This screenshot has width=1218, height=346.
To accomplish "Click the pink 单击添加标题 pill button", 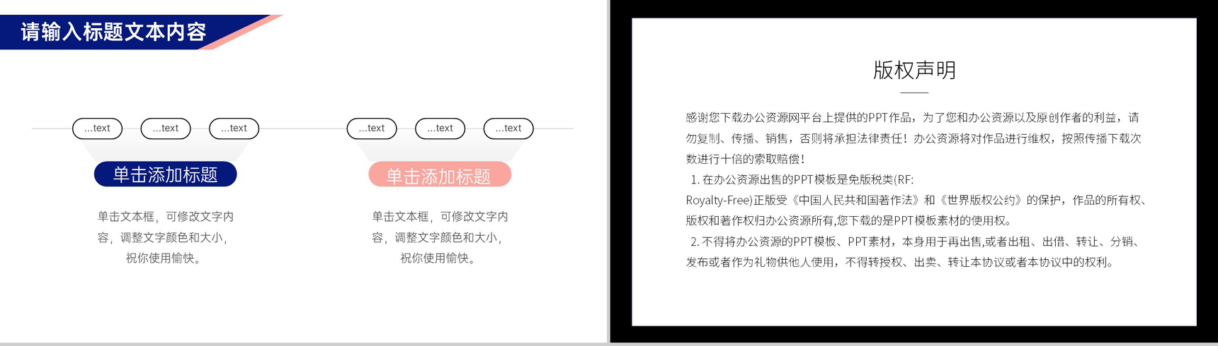I will click(x=439, y=174).
